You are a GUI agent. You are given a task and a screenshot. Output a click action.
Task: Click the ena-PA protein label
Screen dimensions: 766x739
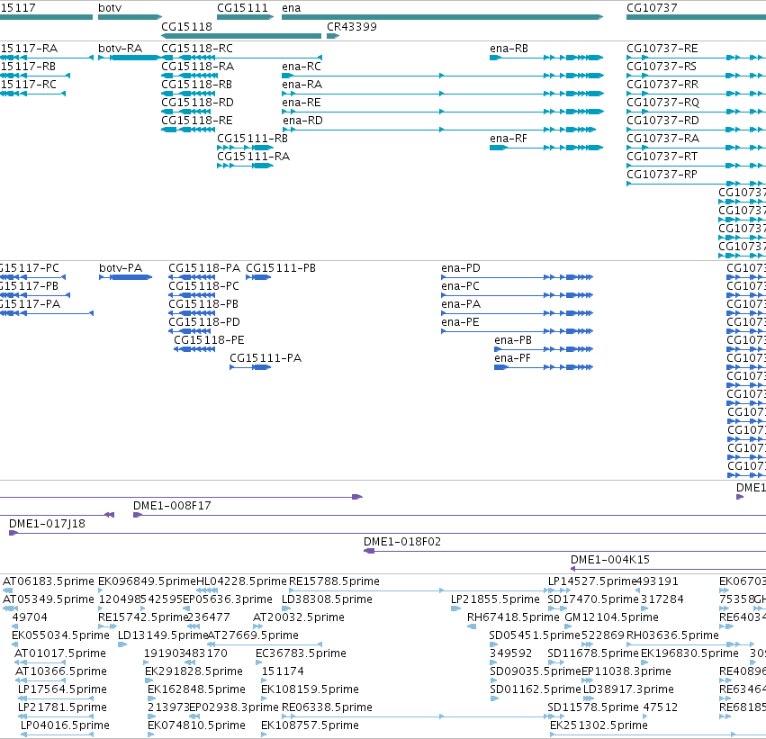point(461,304)
